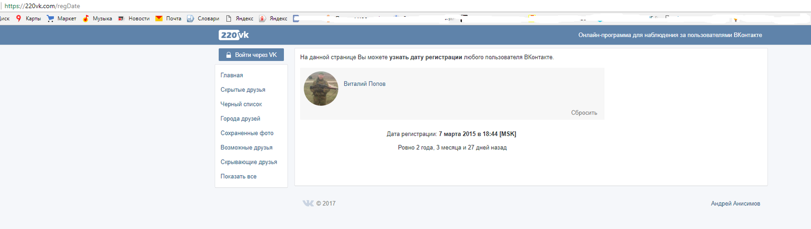This screenshot has width=811, height=229.
Task: Open the Маркет bookmark with cart icon
Action: (x=62, y=19)
